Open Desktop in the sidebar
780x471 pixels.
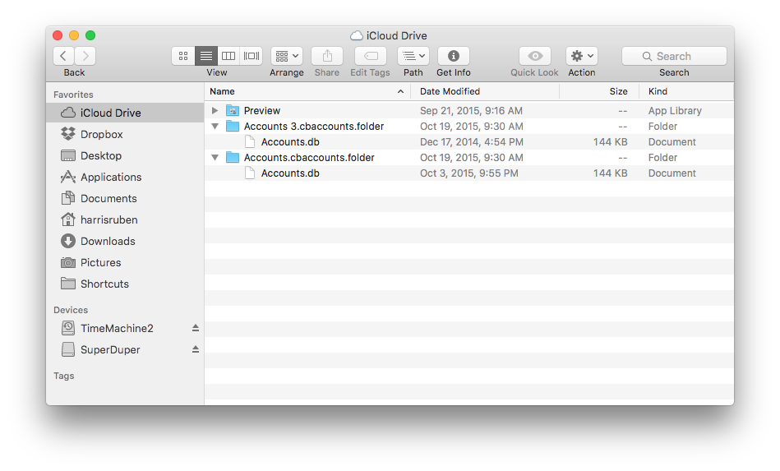pyautogui.click(x=125, y=155)
